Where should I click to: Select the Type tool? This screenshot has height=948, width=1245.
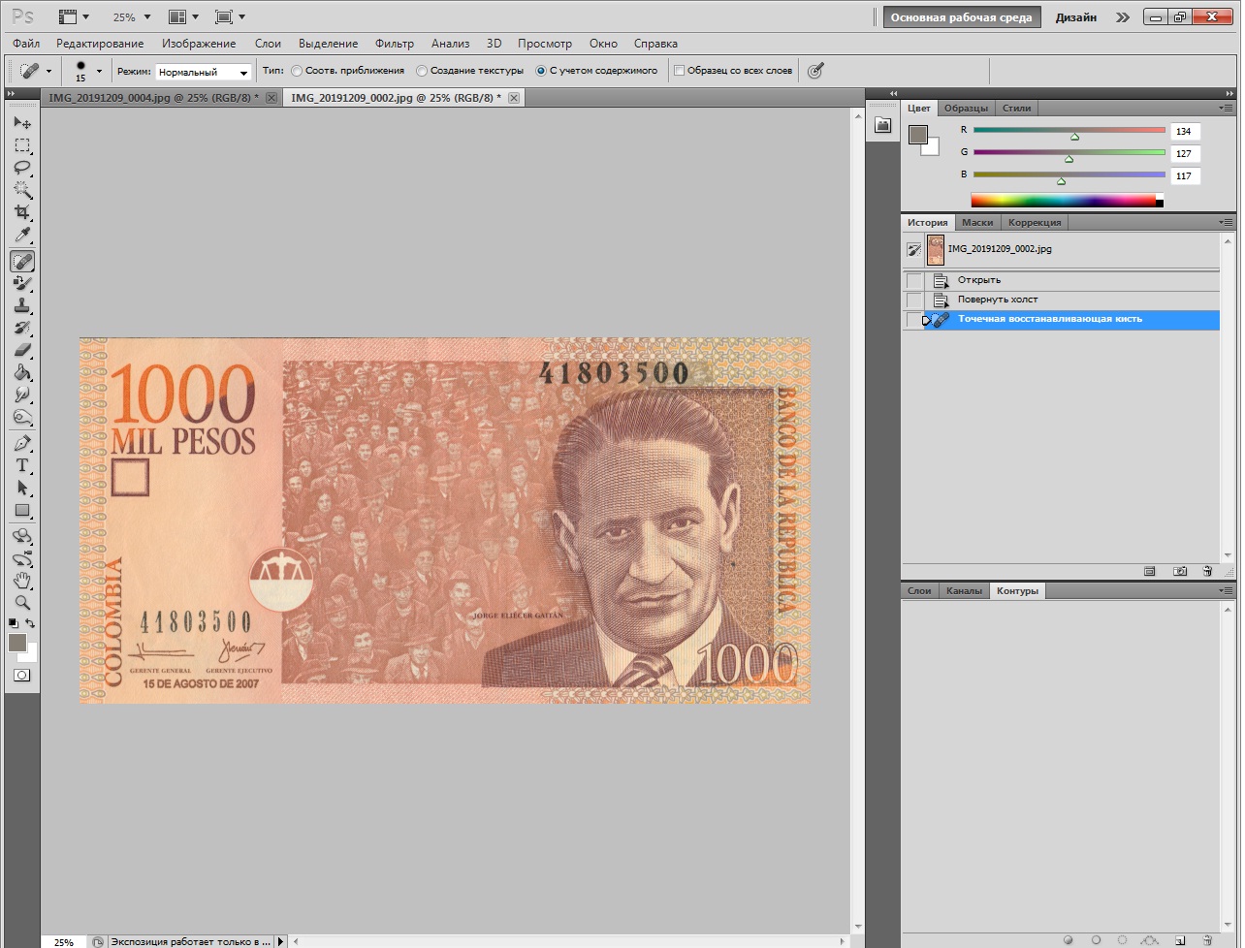pos(22,465)
